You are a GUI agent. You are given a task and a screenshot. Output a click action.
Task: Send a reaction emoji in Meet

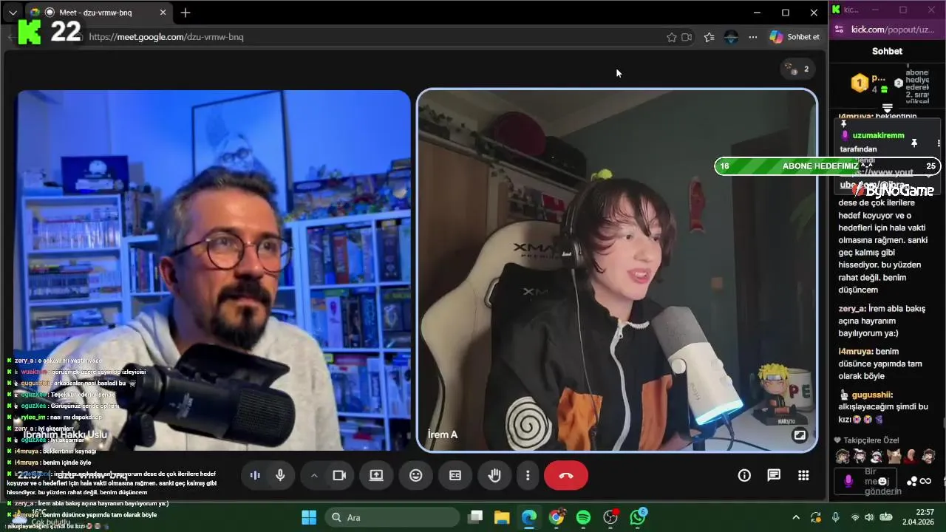click(x=416, y=475)
